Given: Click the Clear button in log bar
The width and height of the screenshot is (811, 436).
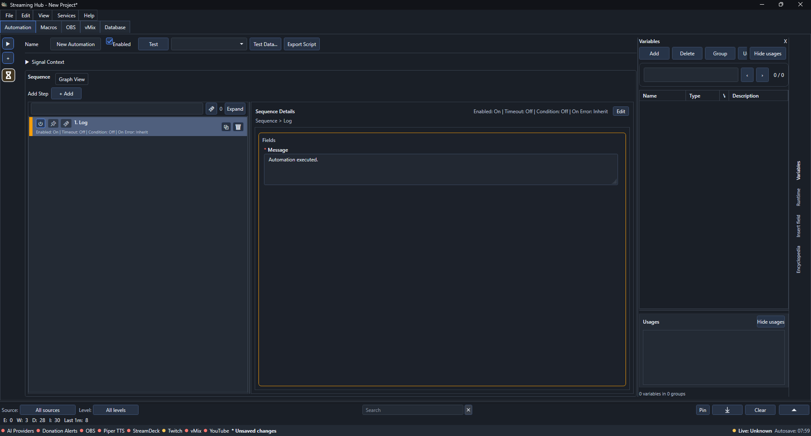Looking at the screenshot, I should tap(760, 410).
